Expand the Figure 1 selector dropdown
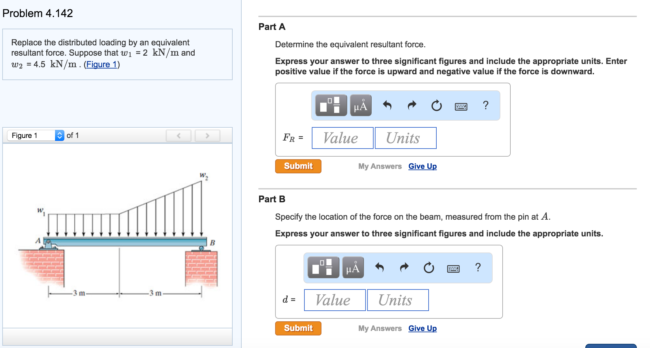This screenshot has width=650, height=348. [x=60, y=135]
